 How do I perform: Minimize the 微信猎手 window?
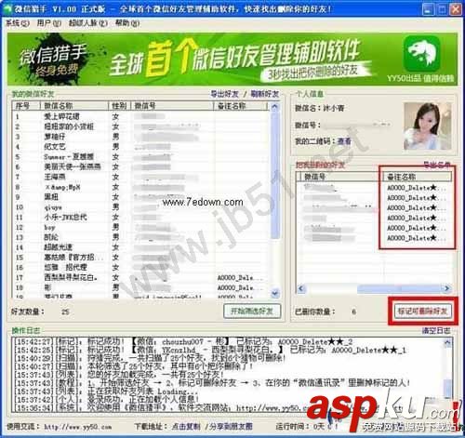(429, 9)
